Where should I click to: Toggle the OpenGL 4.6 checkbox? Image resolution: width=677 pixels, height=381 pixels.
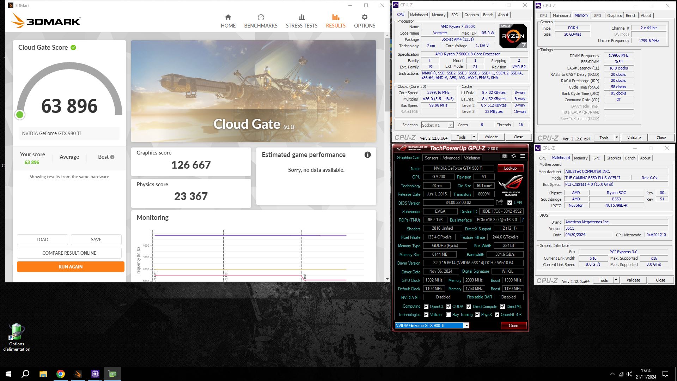[497, 315]
